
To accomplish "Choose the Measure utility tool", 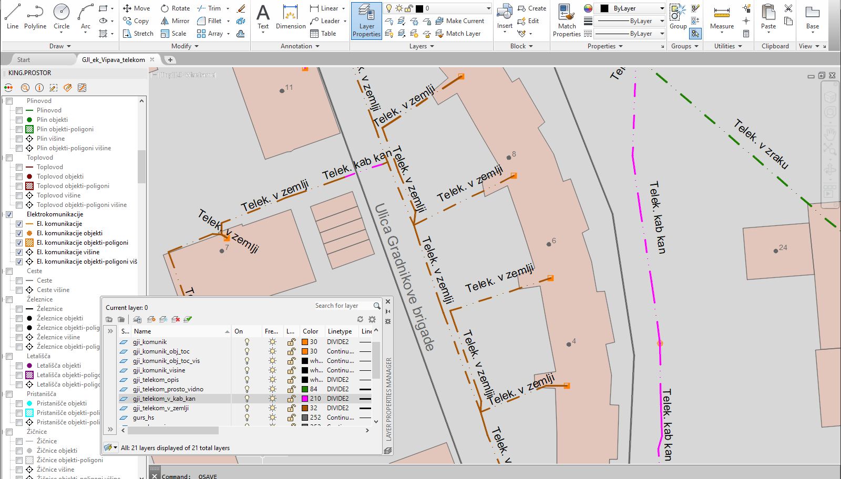I will click(722, 17).
